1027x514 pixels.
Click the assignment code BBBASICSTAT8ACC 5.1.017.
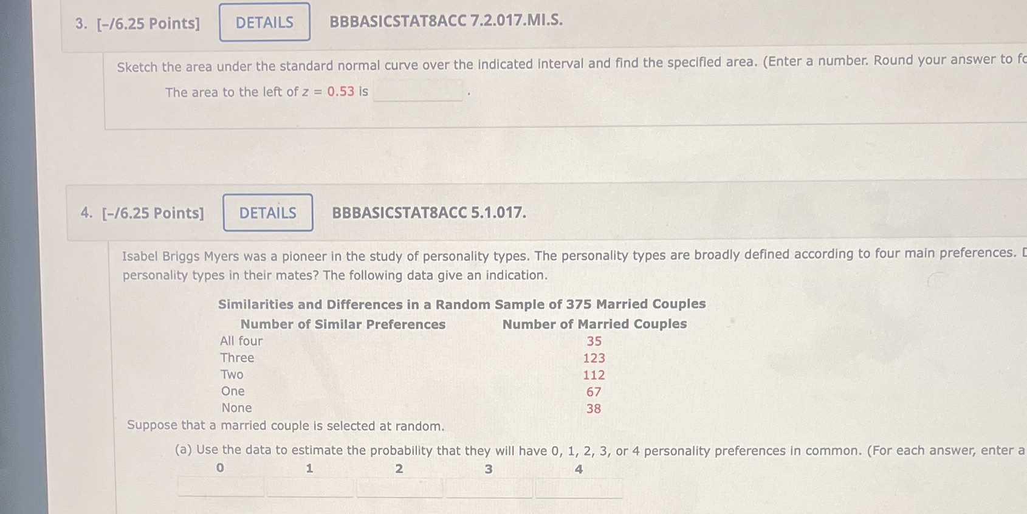pyautogui.click(x=428, y=213)
